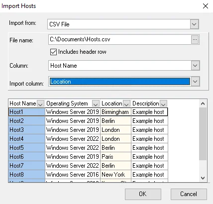Open the Import from dropdown arrow
Screen dimensions: 213x204
[x=194, y=24]
